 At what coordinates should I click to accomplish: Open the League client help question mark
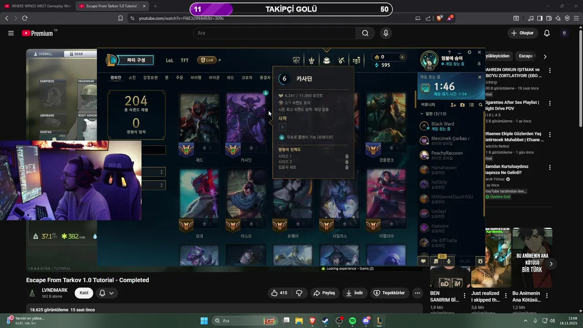[x=449, y=52]
